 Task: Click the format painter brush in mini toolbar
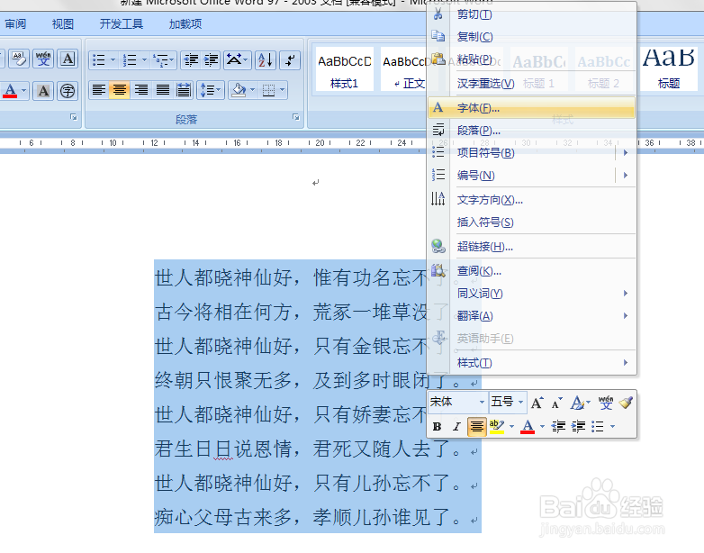coord(626,403)
